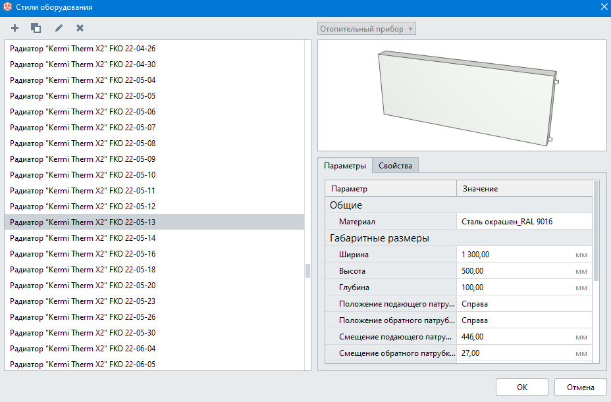Image resolution: width=611 pixels, height=402 pixels.
Task: Select radiator FKO 22-04-30
Action: [x=154, y=64]
